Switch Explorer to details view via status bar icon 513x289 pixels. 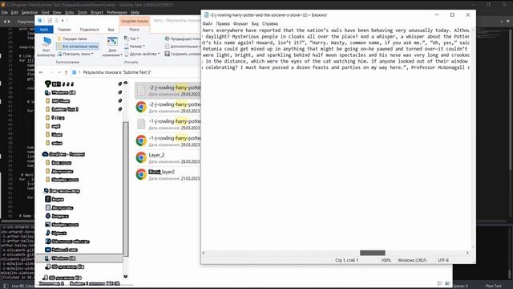(440, 283)
